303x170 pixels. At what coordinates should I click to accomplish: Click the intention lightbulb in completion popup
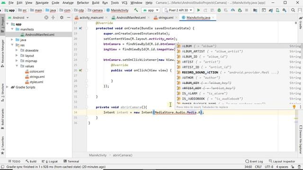coord(294,107)
